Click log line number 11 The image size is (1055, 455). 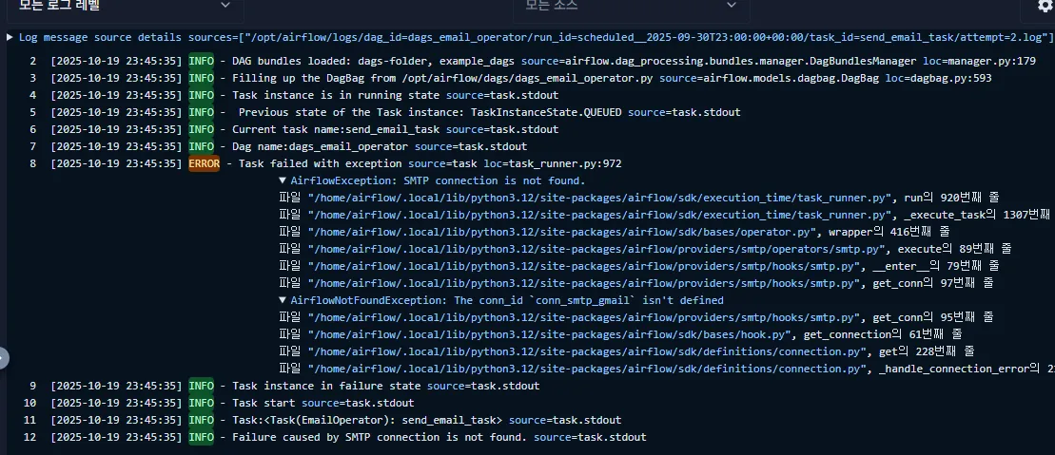(x=30, y=420)
